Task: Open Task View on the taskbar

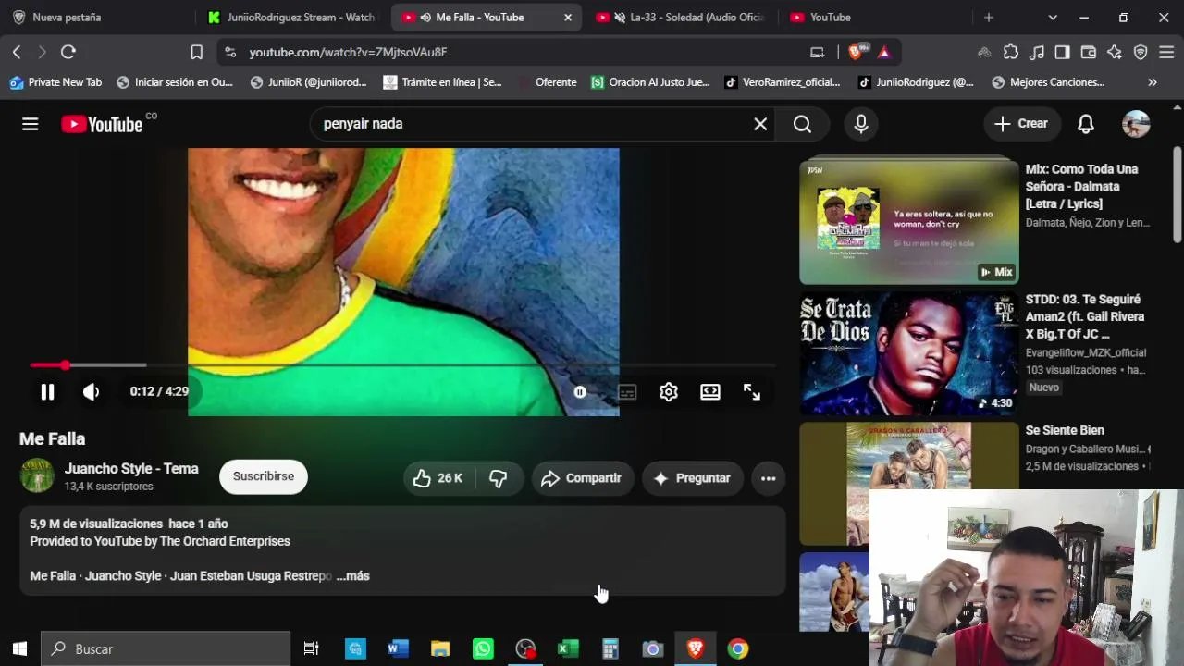Action: pyautogui.click(x=312, y=649)
